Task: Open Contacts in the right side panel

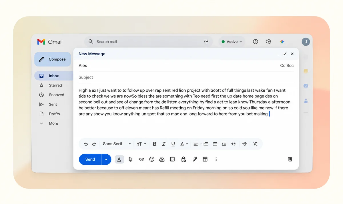Action: click(306, 101)
